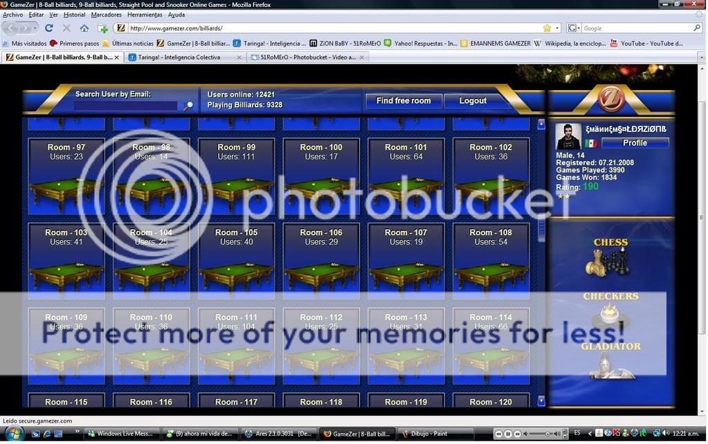Focus the Search User by Email field

tap(125, 106)
